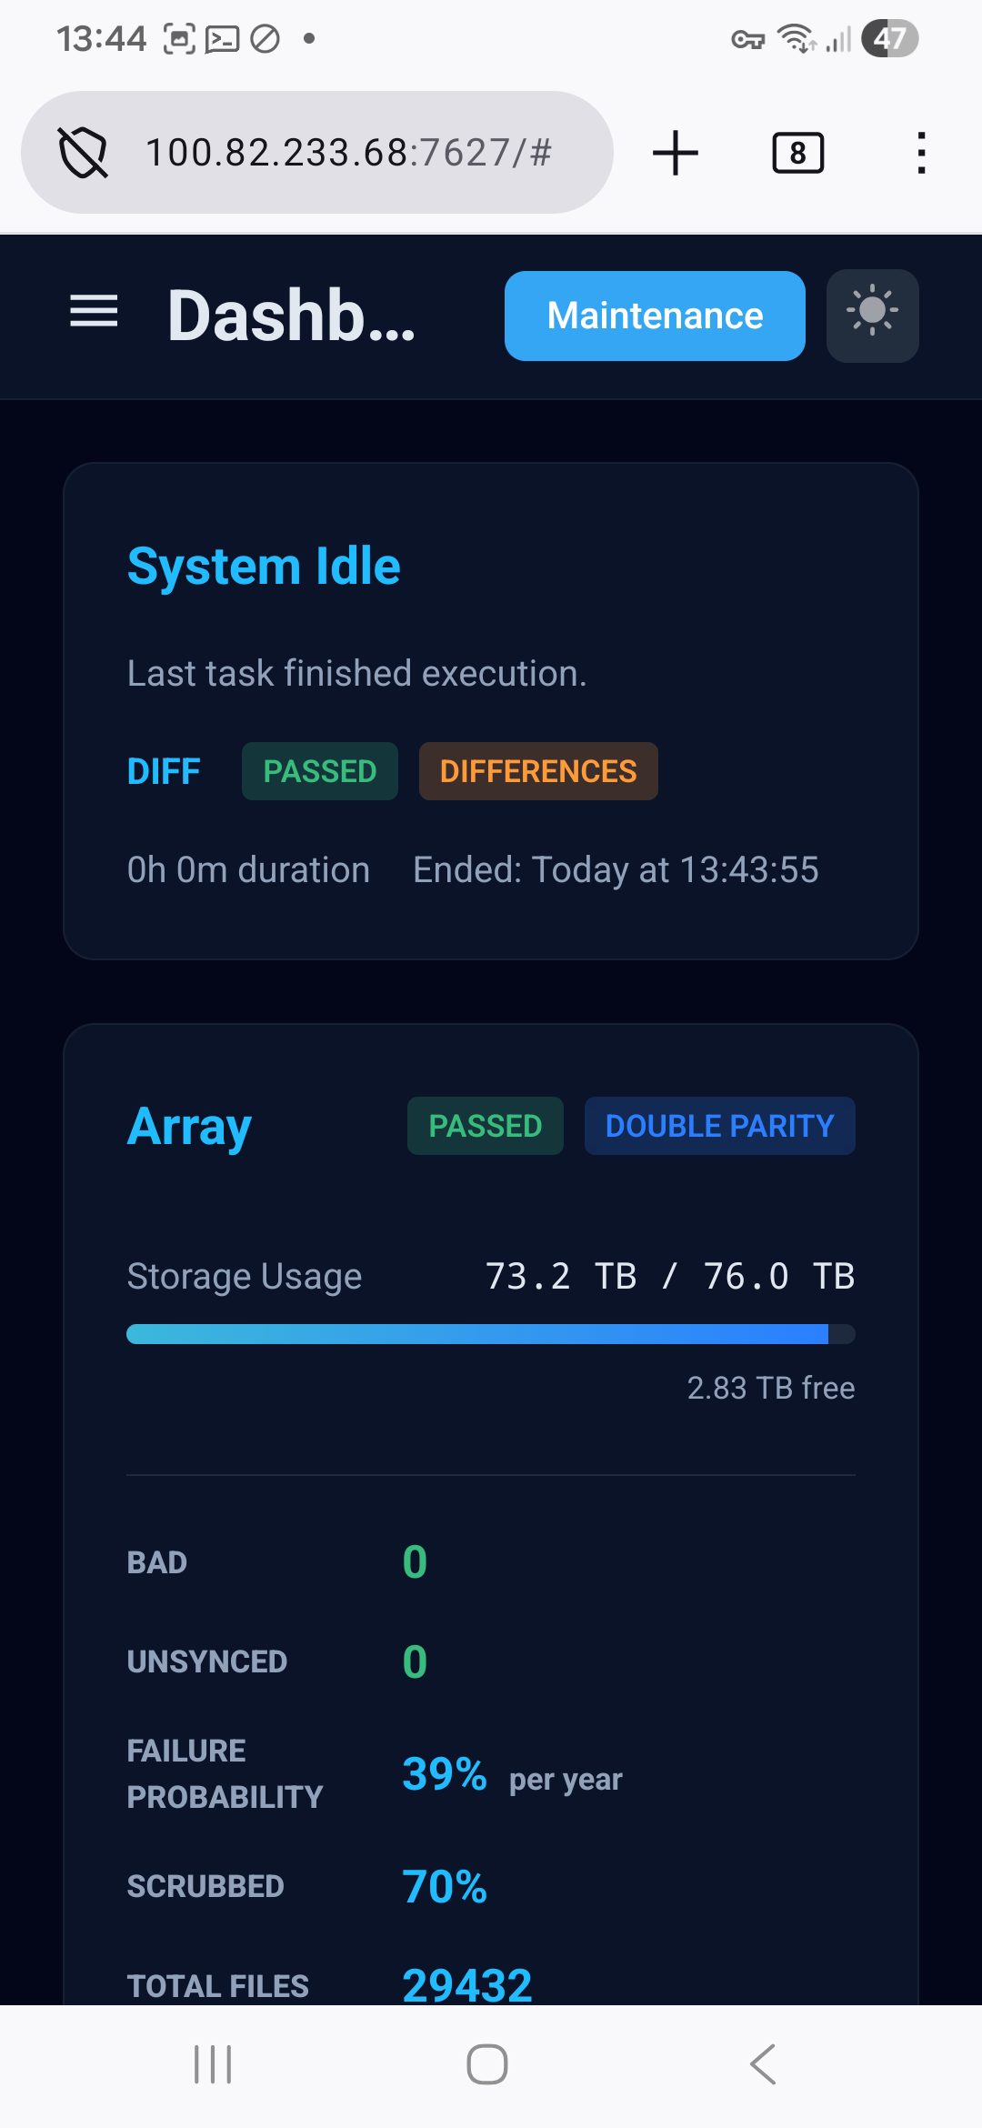The image size is (982, 2128).
Task: Click the storage usage progress bar
Action: pyautogui.click(x=491, y=1334)
